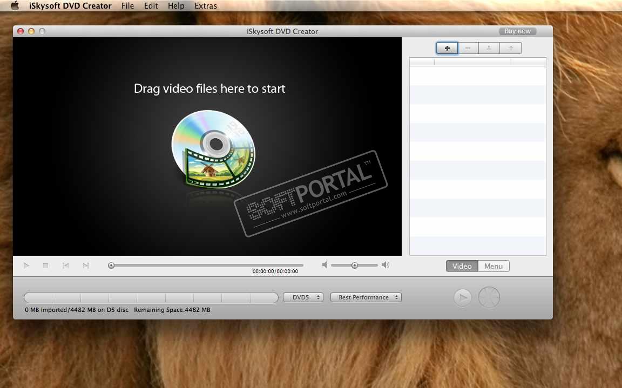Mute using the small speaker icon
622x388 pixels.
pyautogui.click(x=324, y=265)
